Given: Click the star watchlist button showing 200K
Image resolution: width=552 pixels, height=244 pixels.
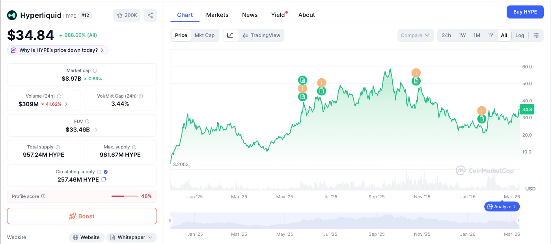Looking at the screenshot, I should [127, 15].
